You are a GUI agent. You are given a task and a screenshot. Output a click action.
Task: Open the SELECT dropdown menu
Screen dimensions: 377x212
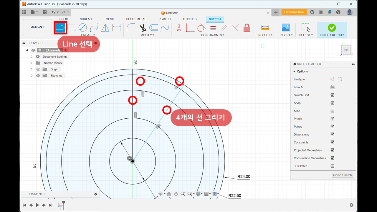click(306, 35)
